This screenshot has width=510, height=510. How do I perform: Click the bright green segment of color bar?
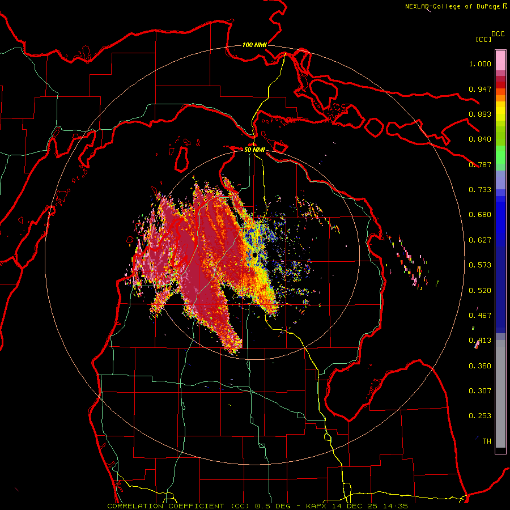[x=500, y=155]
